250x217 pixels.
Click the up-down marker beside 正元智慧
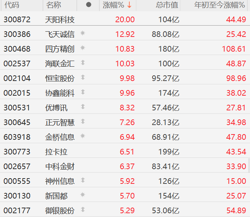(x=82, y=121)
